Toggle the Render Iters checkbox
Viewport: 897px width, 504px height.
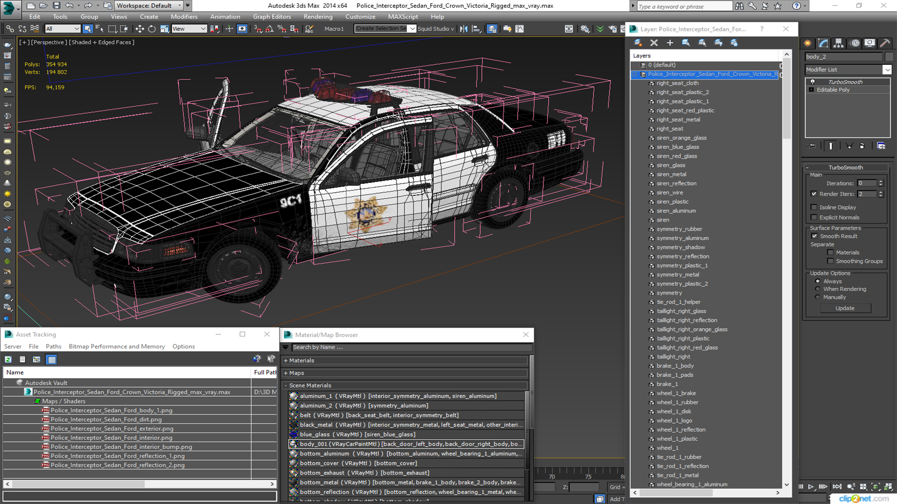point(814,194)
